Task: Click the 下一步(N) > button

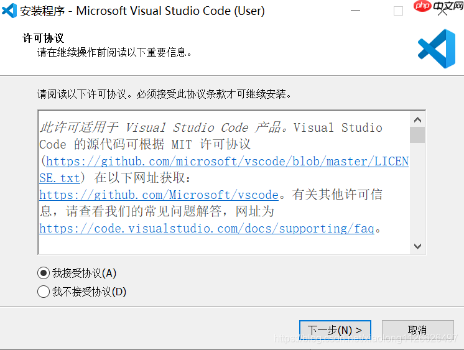Action: point(335,330)
